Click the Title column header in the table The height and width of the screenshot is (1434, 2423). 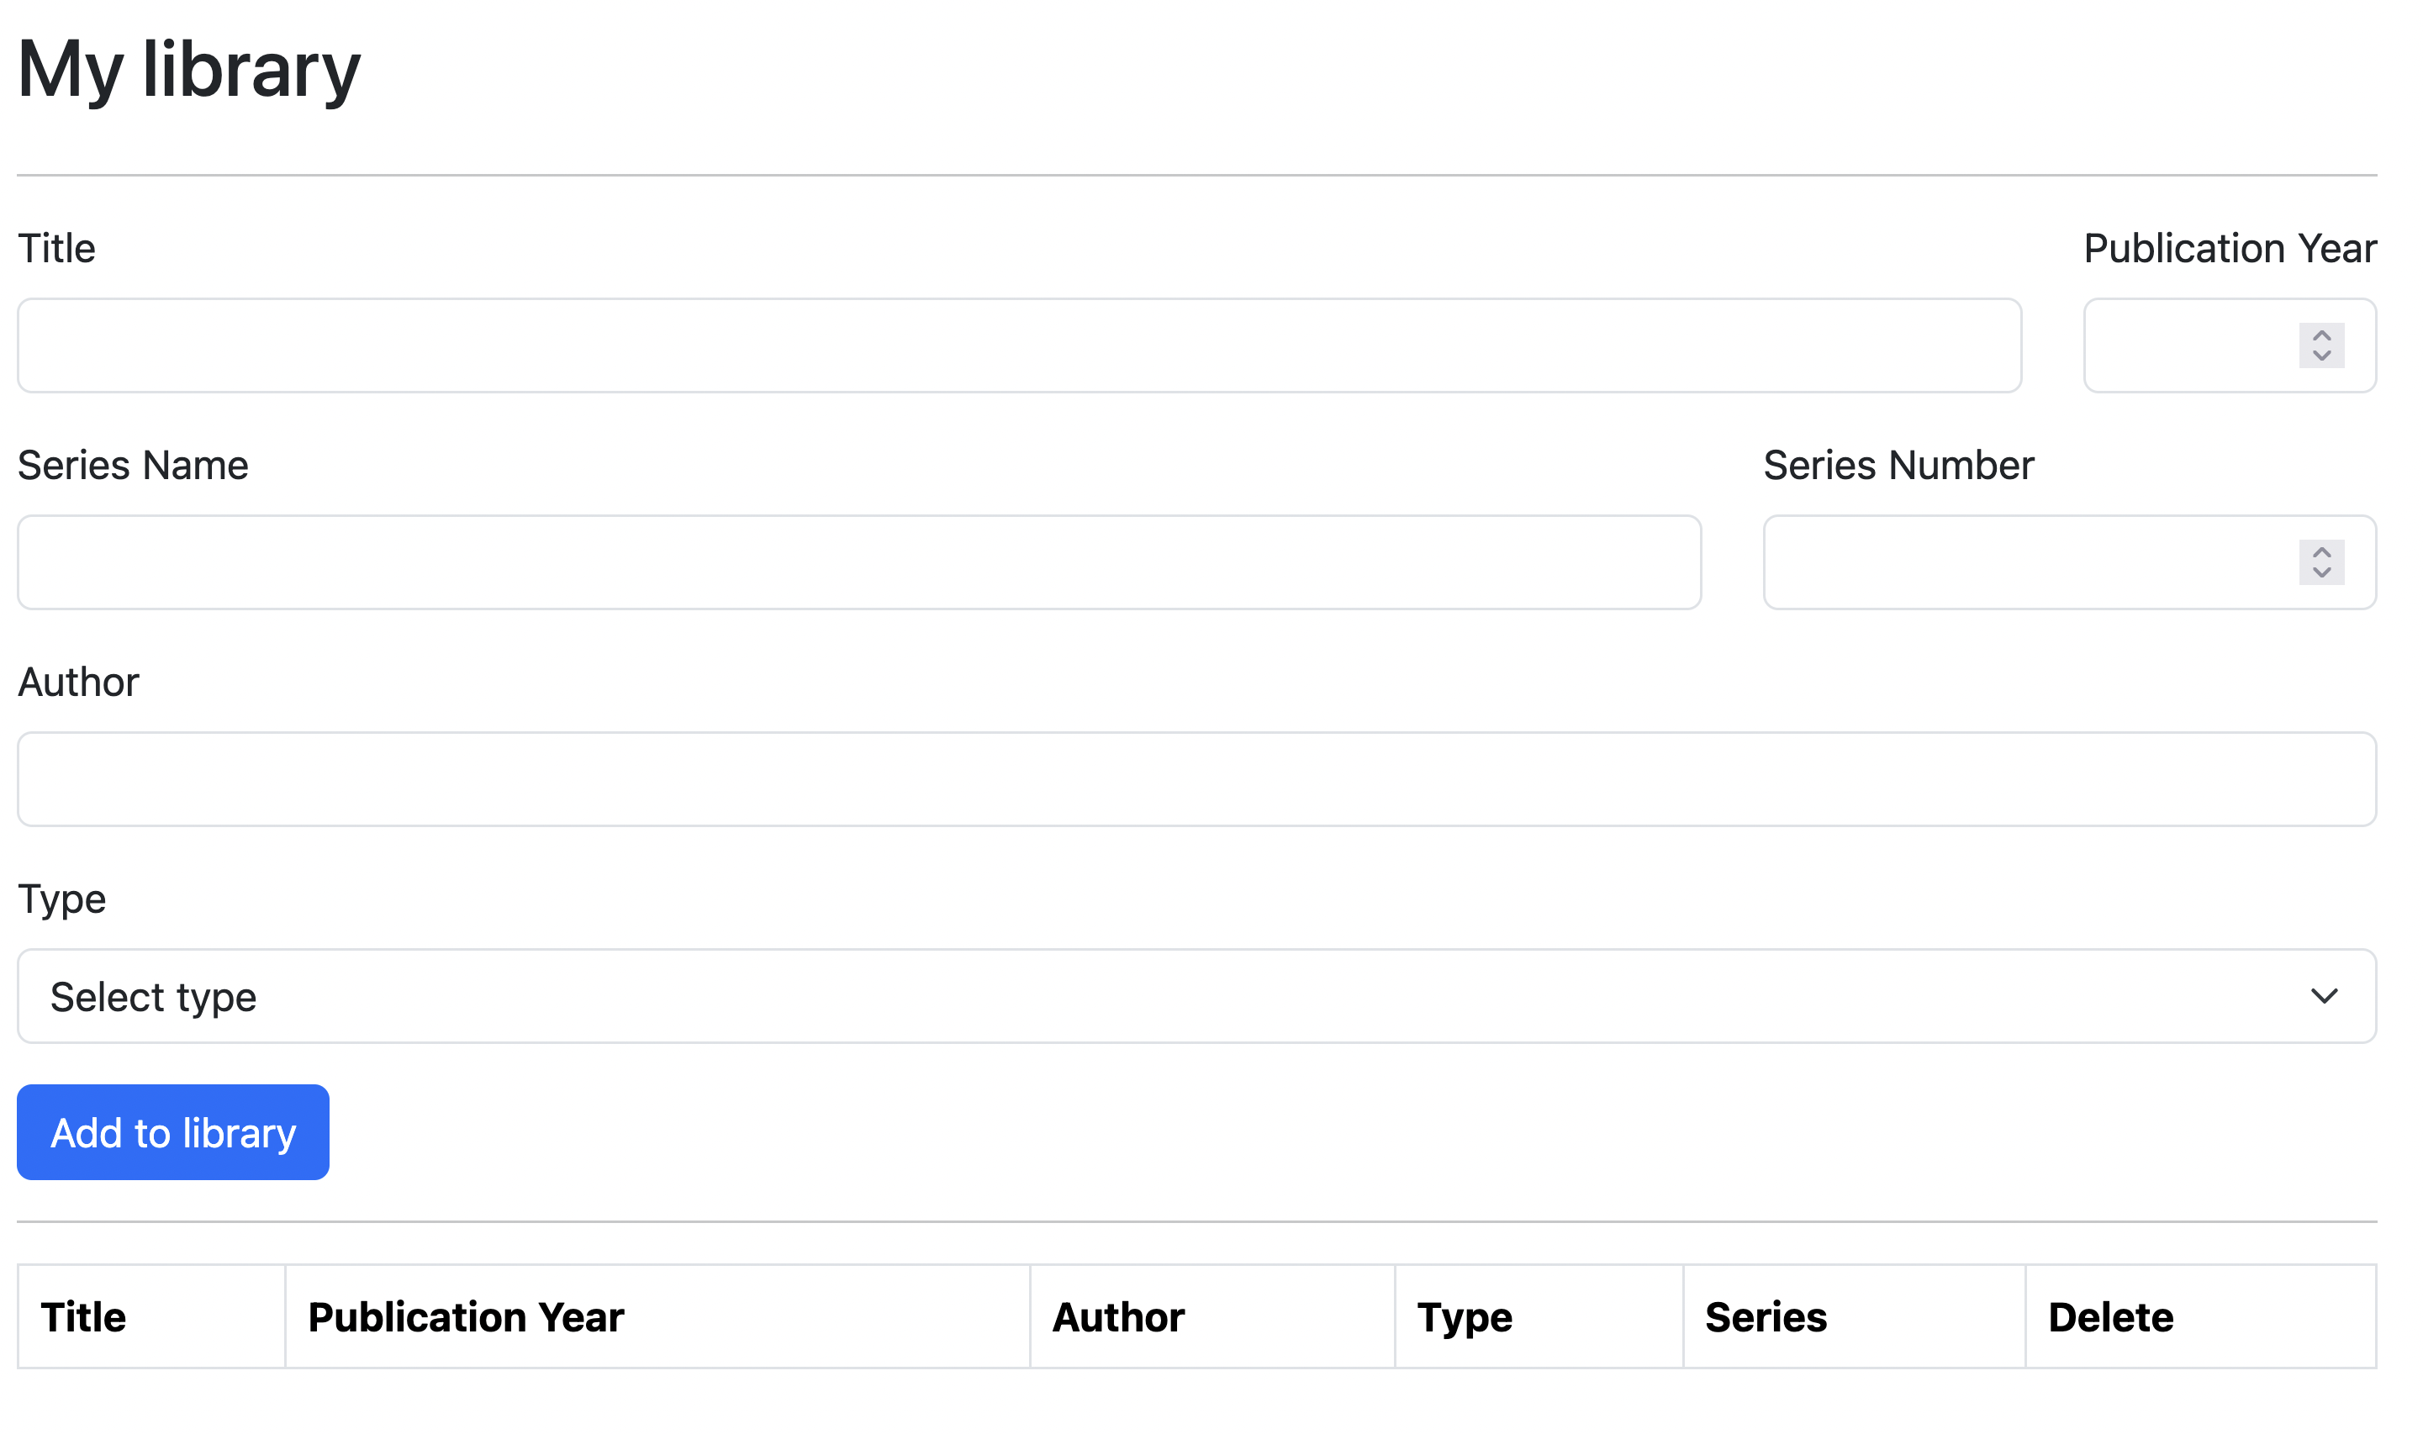(83, 1317)
